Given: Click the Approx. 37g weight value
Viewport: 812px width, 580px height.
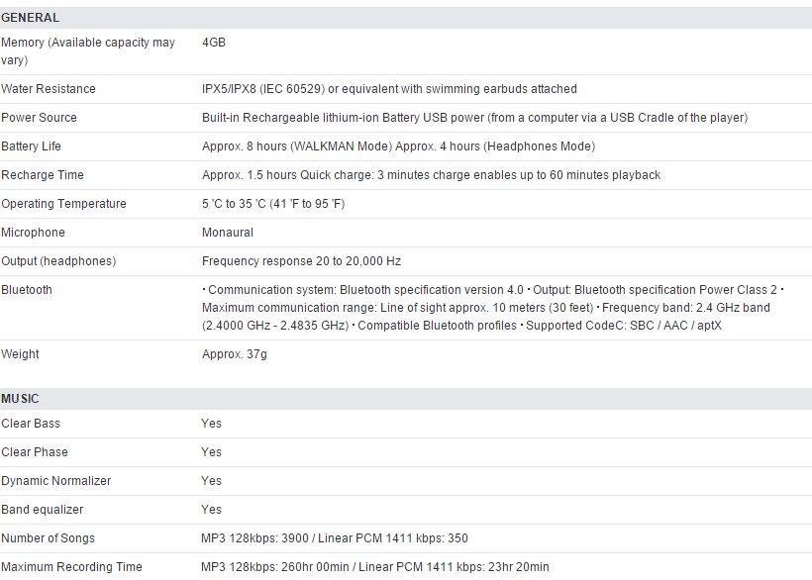Looking at the screenshot, I should (x=234, y=354).
